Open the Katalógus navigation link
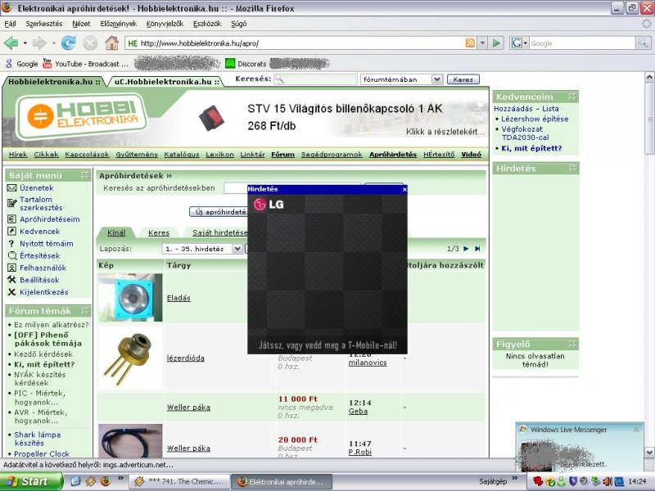655x491 pixels. 182,155
